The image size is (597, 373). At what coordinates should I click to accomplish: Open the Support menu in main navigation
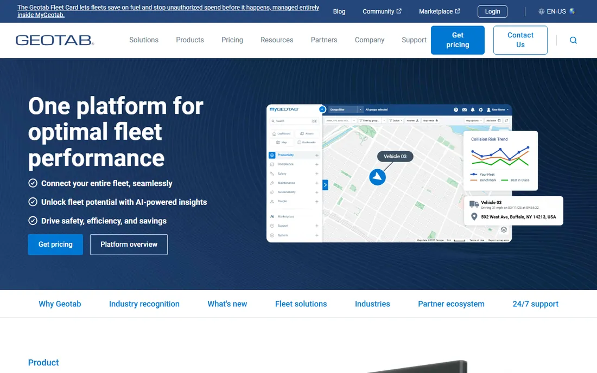[414, 40]
